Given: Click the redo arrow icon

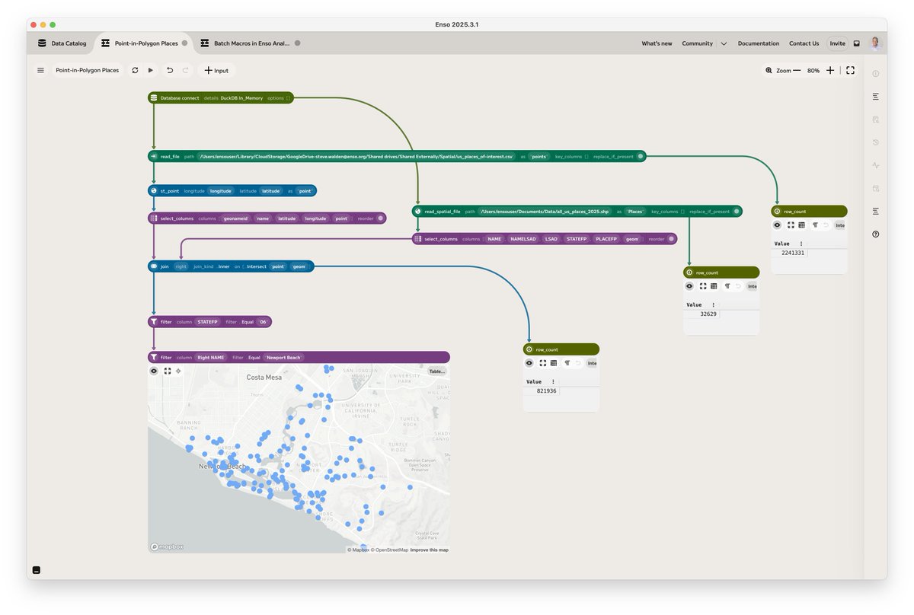Looking at the screenshot, I should pyautogui.click(x=185, y=70).
